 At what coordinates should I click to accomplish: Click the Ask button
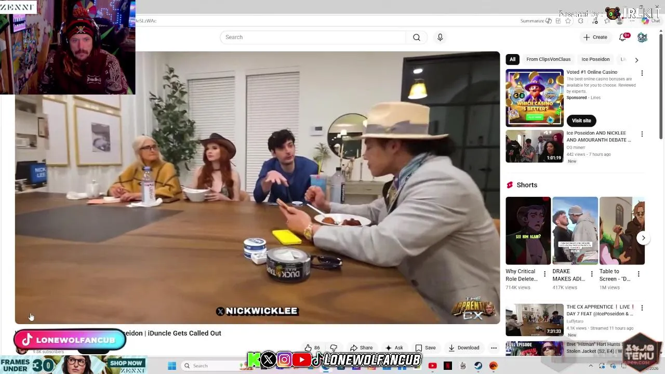[x=394, y=348]
